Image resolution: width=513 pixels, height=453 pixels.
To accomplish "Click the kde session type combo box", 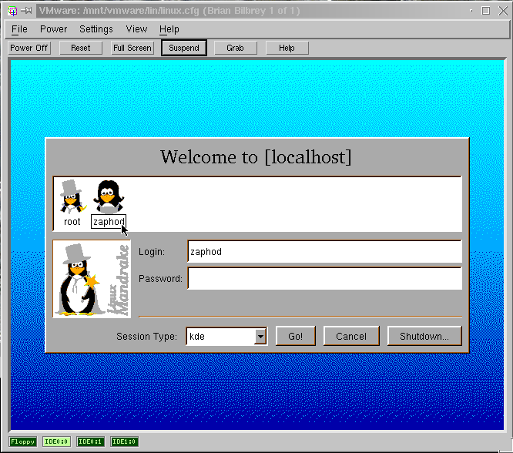I will pyautogui.click(x=220, y=337).
